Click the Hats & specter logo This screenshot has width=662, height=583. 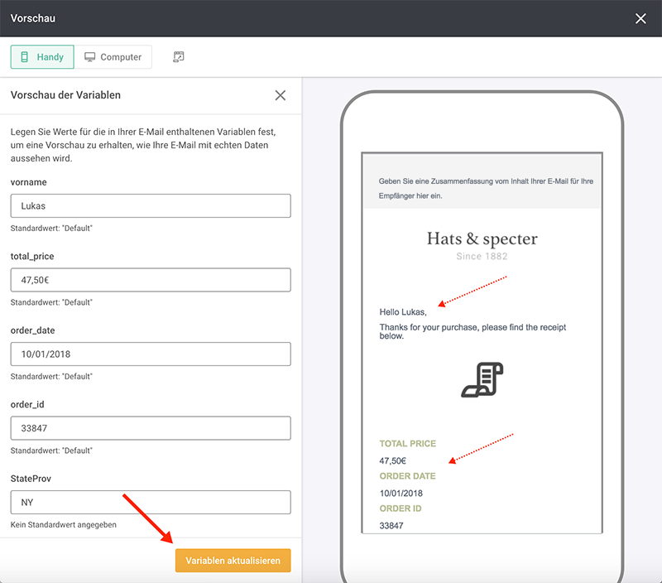coord(482,239)
